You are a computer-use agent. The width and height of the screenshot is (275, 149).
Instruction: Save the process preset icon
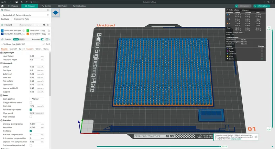[x=47, y=45]
